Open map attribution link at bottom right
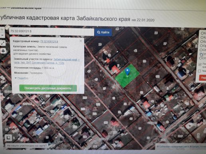Viewport: 206px width, 154px height. [x=181, y=146]
